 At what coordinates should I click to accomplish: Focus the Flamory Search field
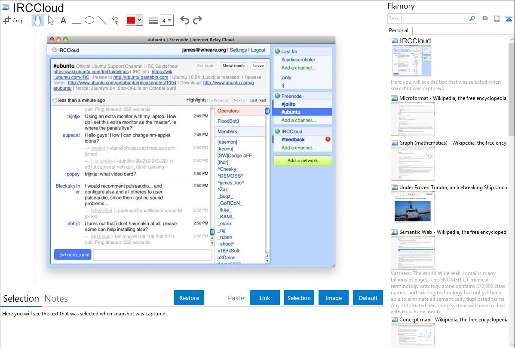click(428, 18)
